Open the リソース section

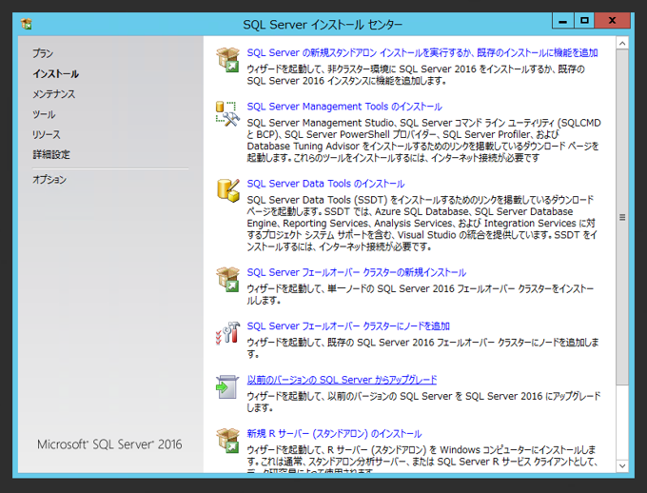47,134
